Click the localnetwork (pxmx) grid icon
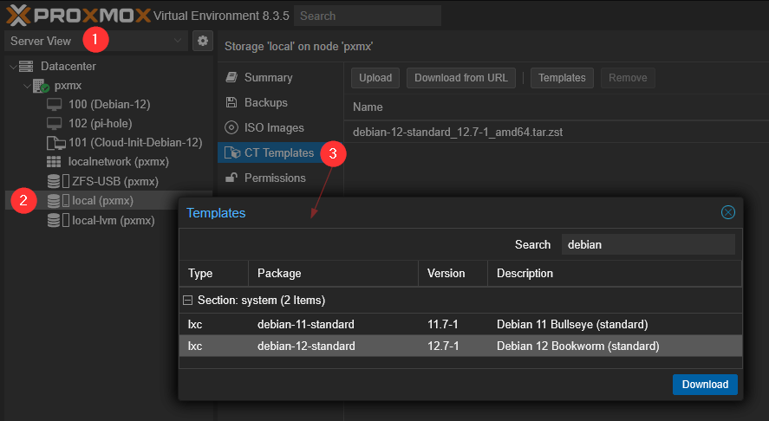Image resolution: width=769 pixels, height=421 pixels. [x=54, y=162]
